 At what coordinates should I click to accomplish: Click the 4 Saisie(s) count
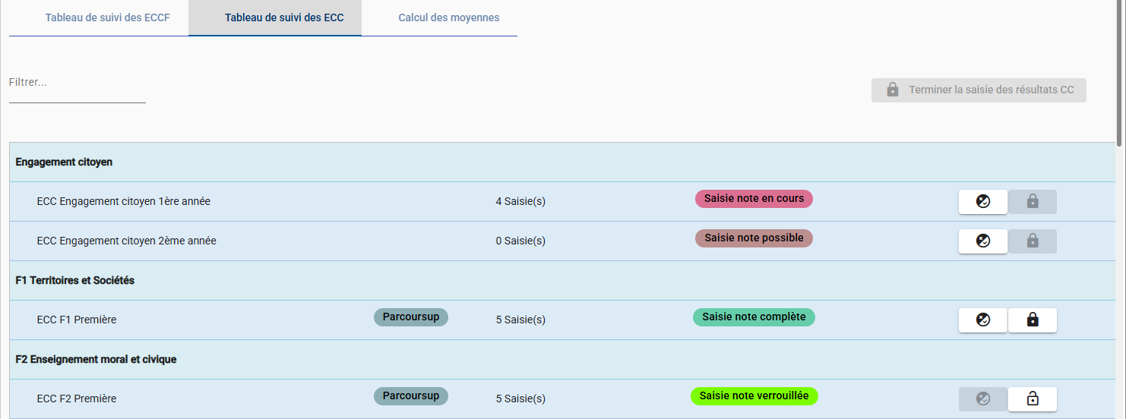pyautogui.click(x=520, y=202)
